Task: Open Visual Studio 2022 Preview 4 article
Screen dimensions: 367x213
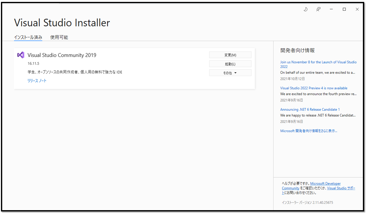Action: pyautogui.click(x=314, y=88)
